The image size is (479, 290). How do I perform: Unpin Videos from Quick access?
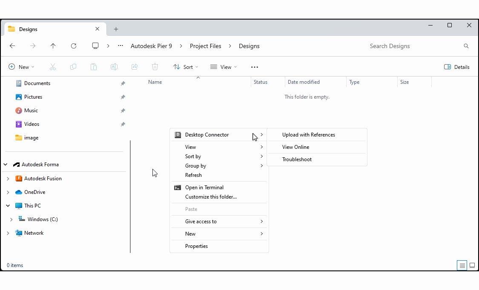[123, 125]
